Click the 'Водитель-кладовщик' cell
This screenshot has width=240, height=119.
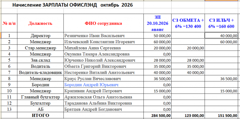coord(40,72)
